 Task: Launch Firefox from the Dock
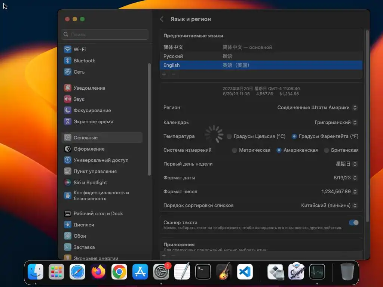98,272
